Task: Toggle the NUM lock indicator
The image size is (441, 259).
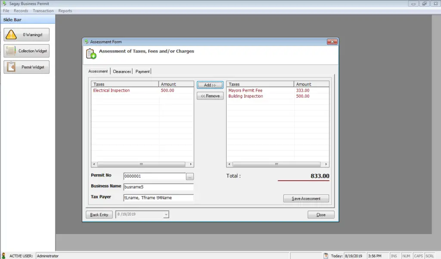Action: coord(406,255)
